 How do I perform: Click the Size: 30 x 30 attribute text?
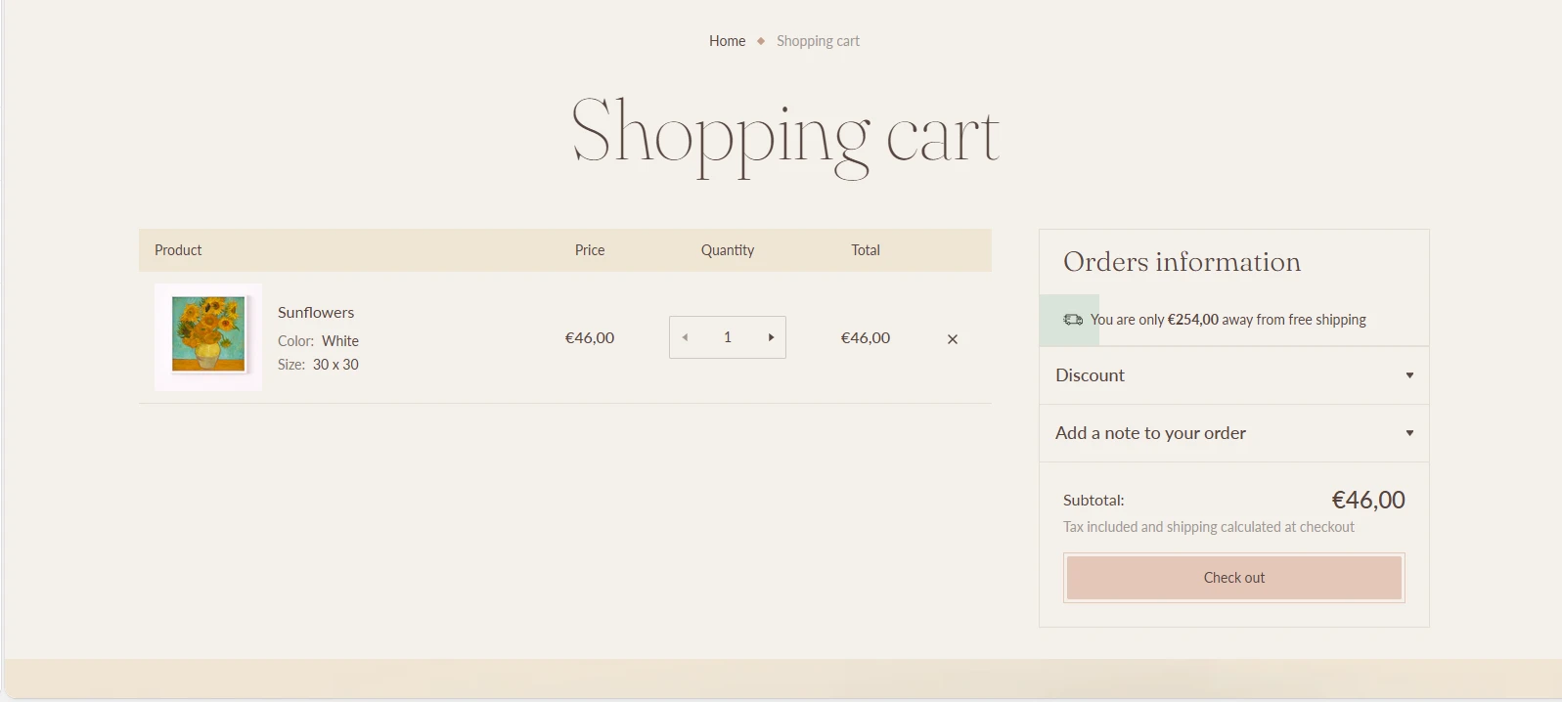tap(318, 365)
